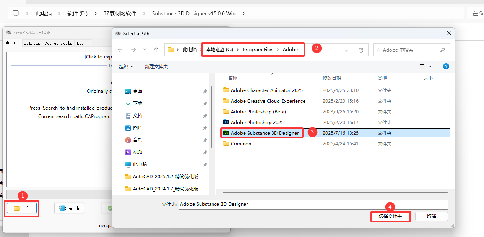Click the 文件夹 name input field
The image size is (484, 237).
point(313,204)
